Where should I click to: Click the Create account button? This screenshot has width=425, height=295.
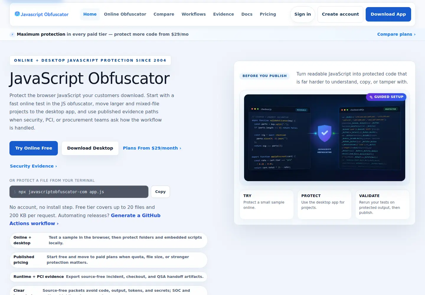point(340,14)
